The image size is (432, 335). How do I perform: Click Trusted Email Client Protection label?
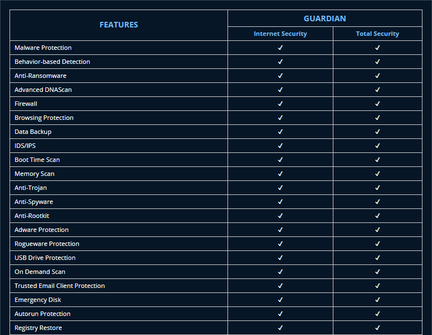(x=60, y=286)
